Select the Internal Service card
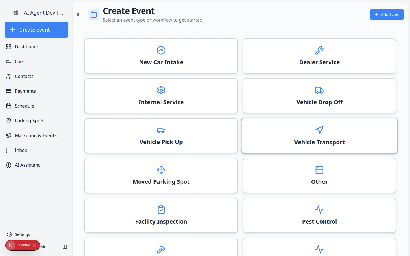The width and height of the screenshot is (410, 256). tap(161, 96)
